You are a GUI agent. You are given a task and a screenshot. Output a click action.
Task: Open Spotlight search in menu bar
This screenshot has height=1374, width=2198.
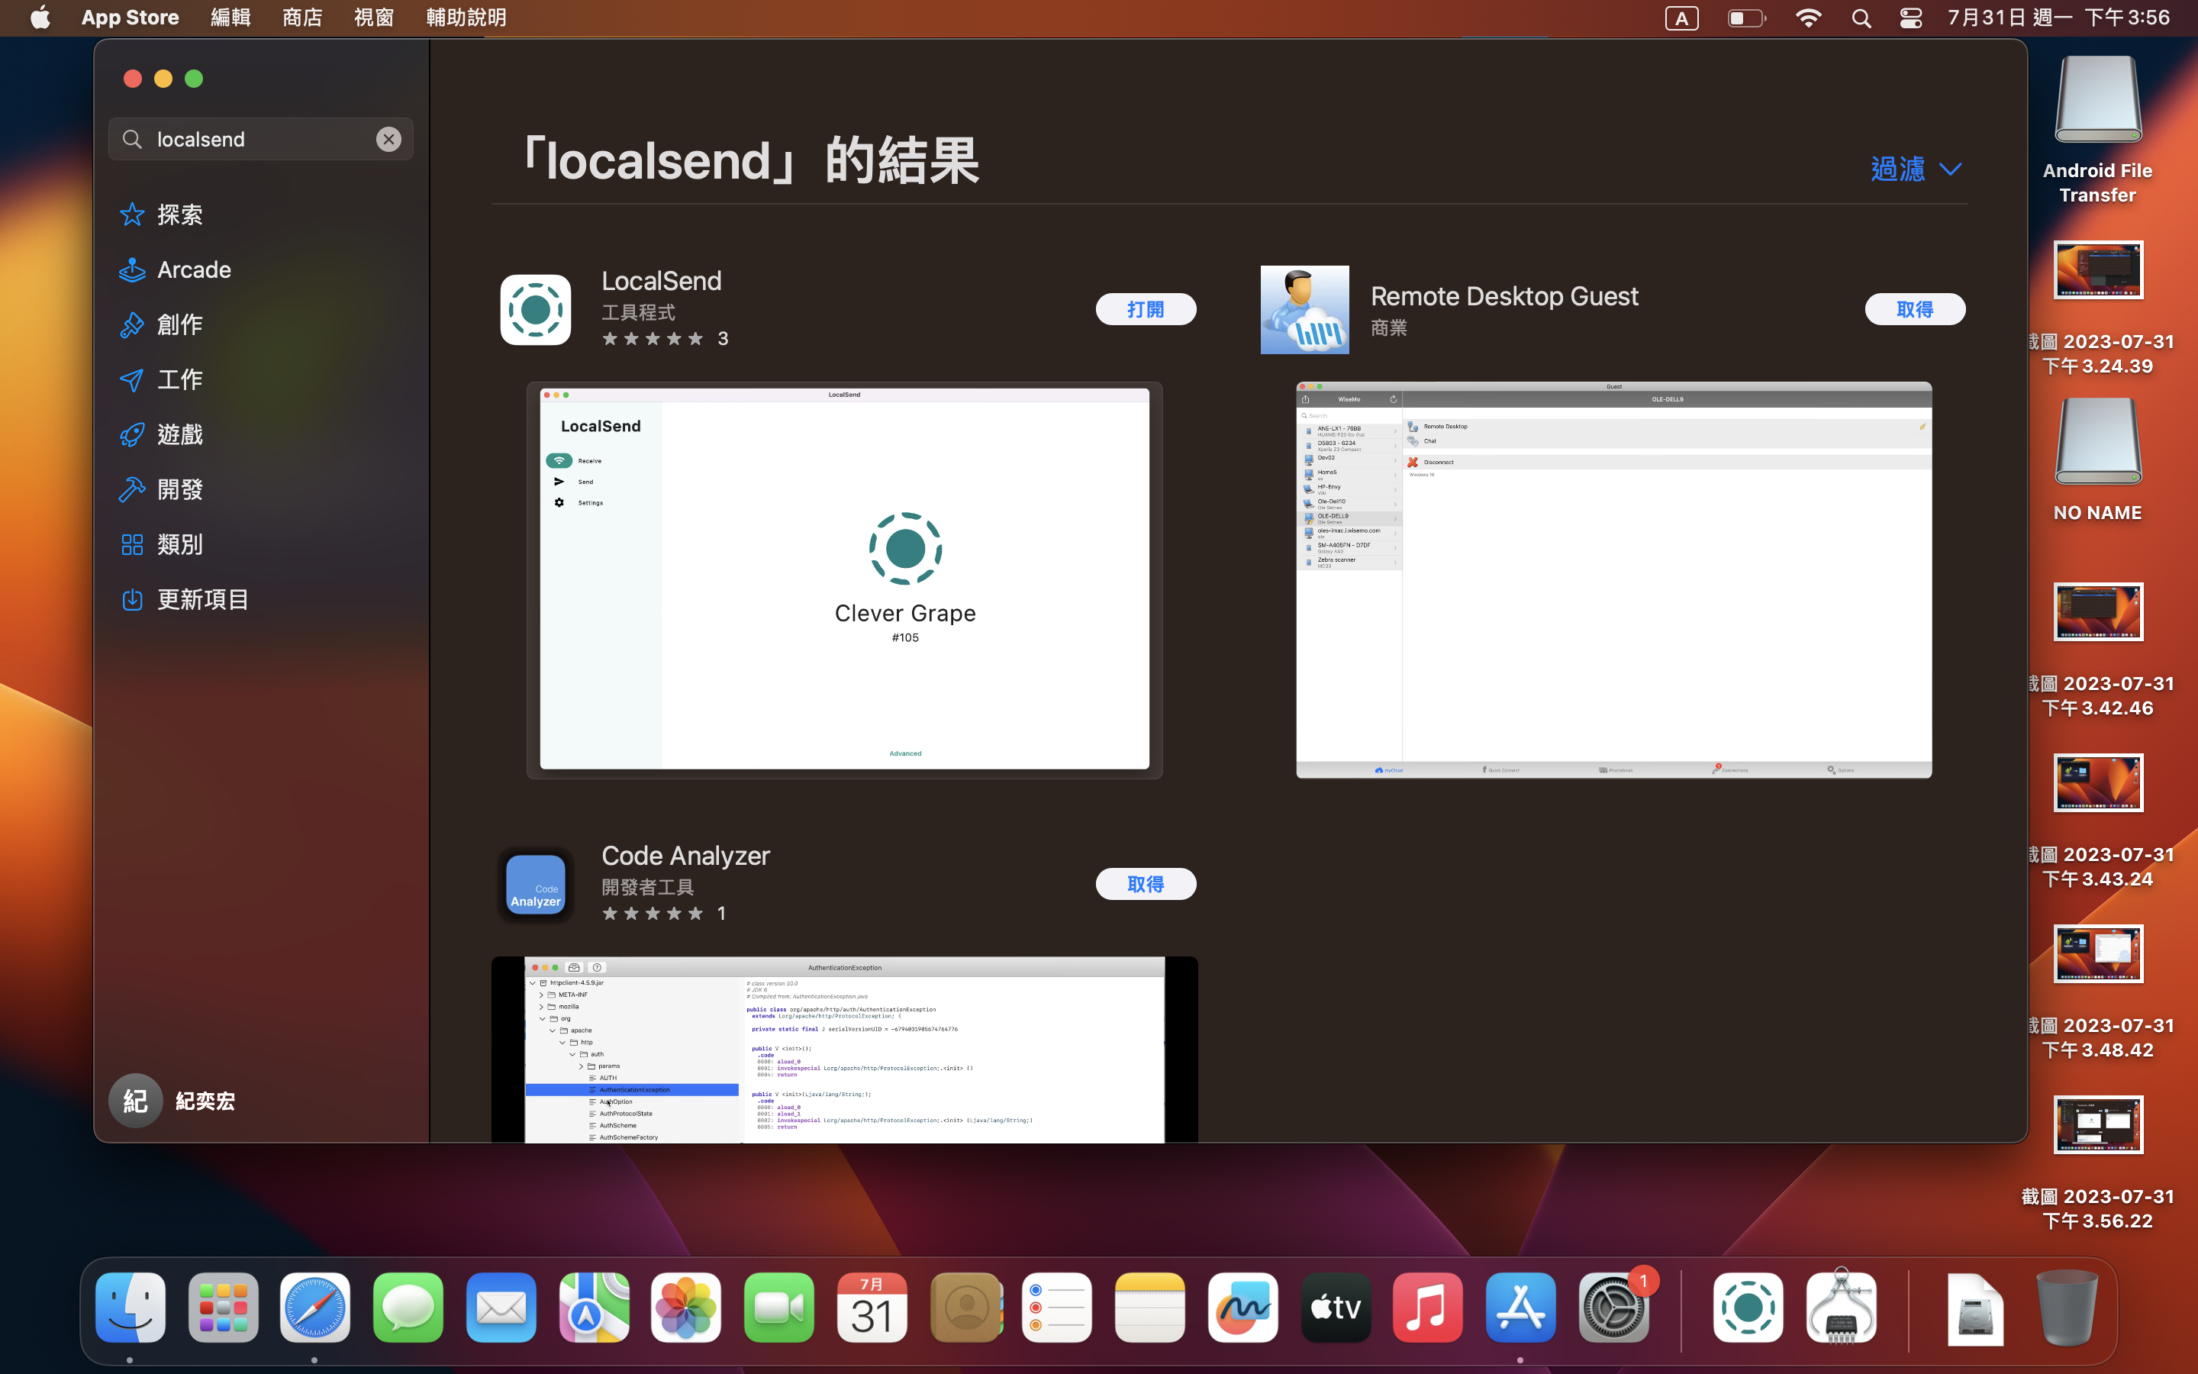click(x=1861, y=18)
